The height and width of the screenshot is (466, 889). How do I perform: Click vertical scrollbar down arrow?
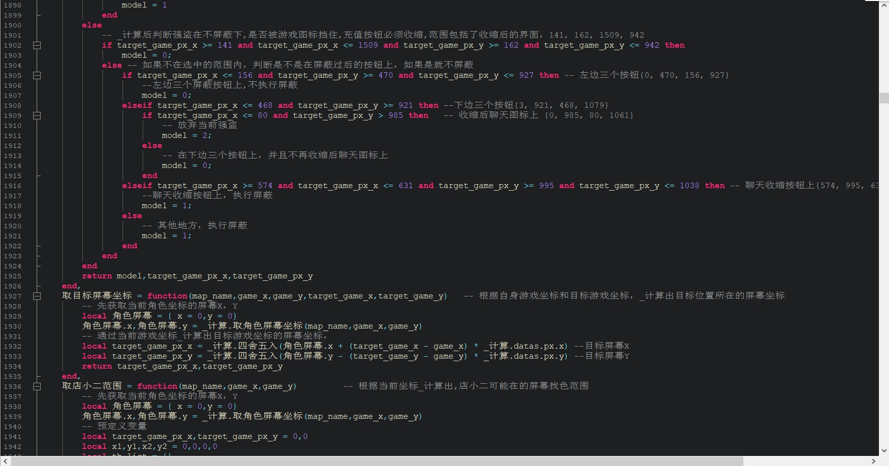(x=884, y=450)
